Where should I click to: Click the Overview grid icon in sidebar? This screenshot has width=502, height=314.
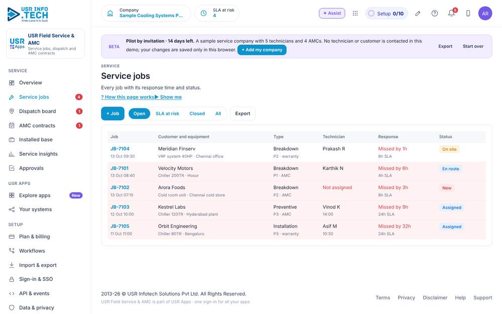click(12, 83)
